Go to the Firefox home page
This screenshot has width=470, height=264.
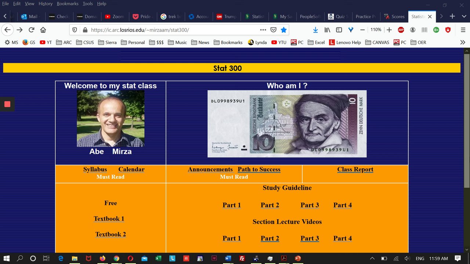[x=43, y=30]
